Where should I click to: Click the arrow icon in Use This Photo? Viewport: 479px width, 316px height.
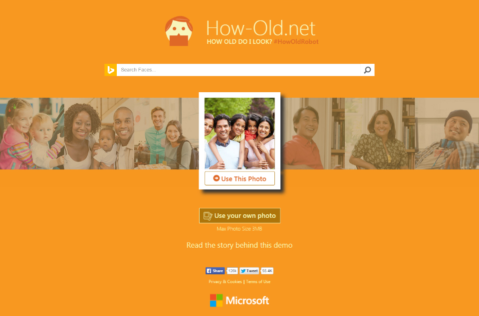(216, 178)
